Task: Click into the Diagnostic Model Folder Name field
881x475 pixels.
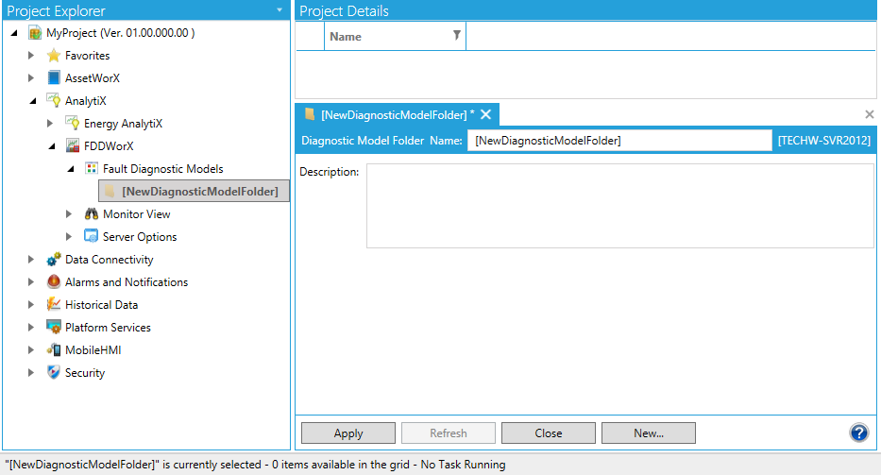Action: click(x=619, y=141)
